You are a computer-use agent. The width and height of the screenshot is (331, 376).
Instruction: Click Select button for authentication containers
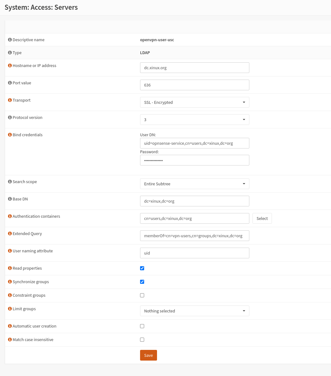point(262,218)
